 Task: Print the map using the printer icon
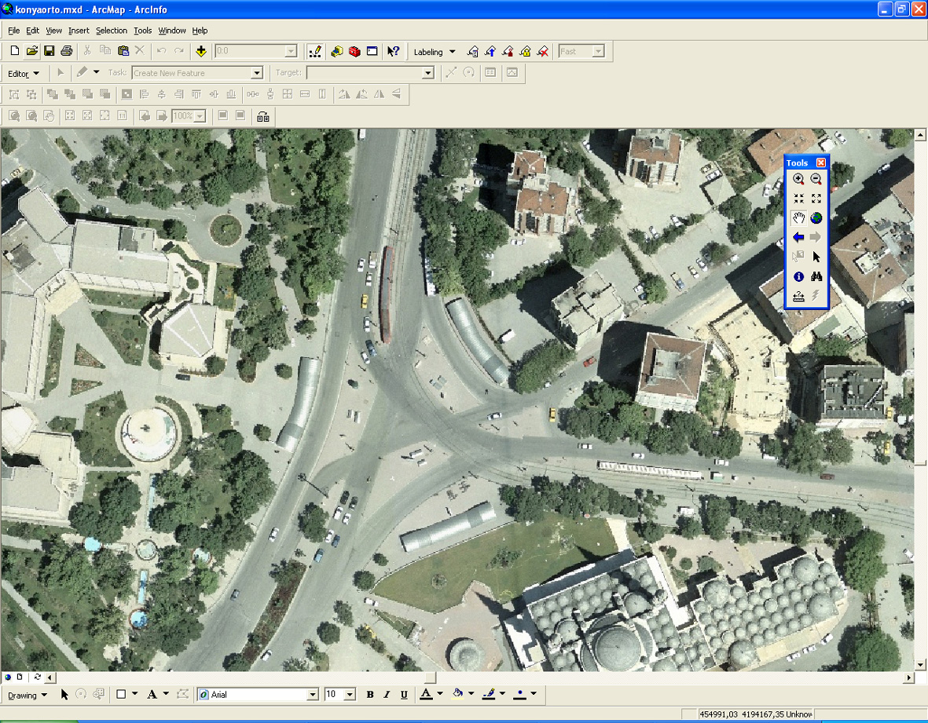click(x=66, y=51)
